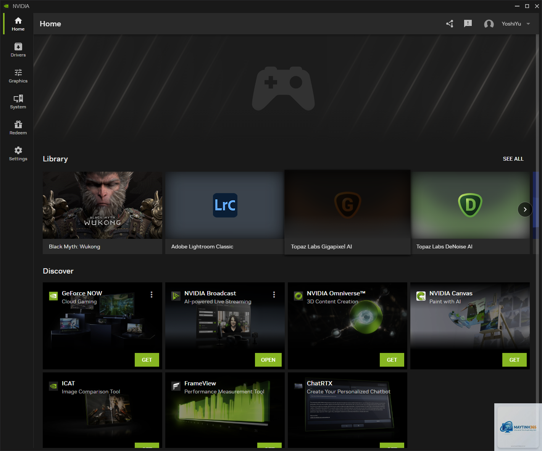Image resolution: width=542 pixels, height=451 pixels.
Task: Click the gamepad banner image
Action: 283,89
